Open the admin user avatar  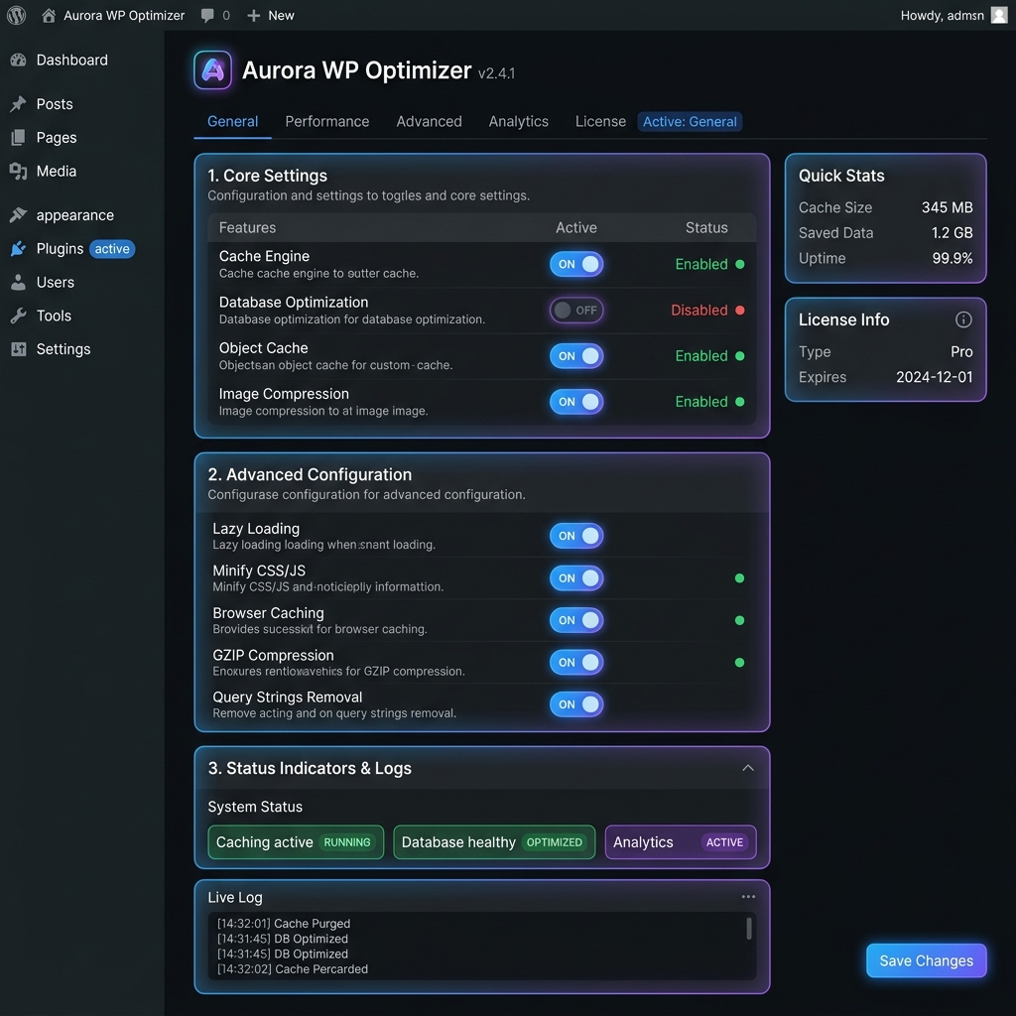pyautogui.click(x=999, y=15)
